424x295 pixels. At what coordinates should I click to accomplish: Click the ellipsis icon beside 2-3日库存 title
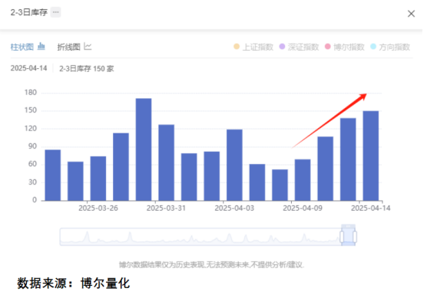[x=56, y=12]
